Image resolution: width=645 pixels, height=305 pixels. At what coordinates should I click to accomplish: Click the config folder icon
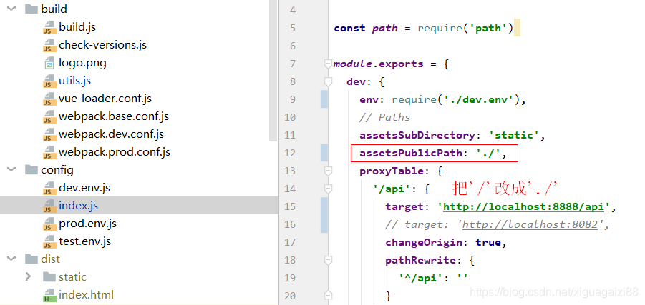click(31, 169)
